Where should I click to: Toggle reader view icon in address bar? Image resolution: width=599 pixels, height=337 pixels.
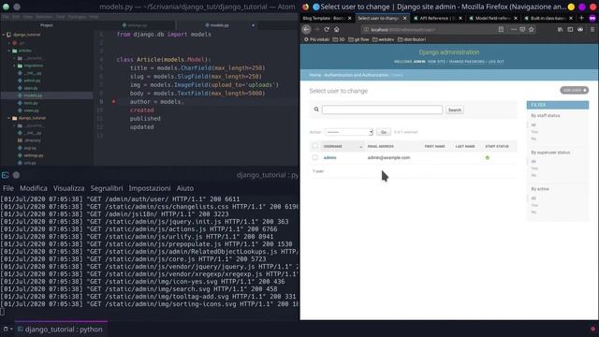tap(501, 29)
